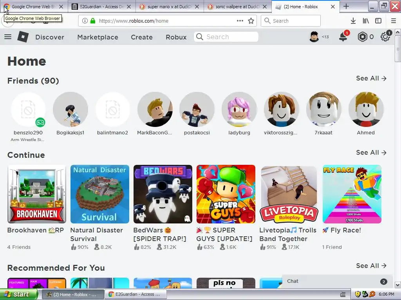Open friend Ahmed's avatar

tap(366, 109)
